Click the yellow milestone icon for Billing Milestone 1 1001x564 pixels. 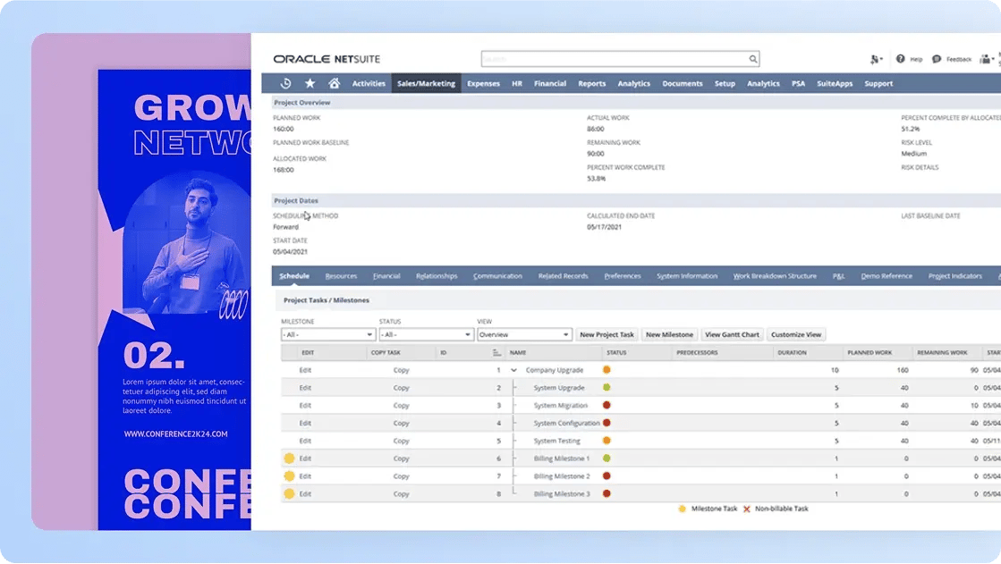(289, 459)
